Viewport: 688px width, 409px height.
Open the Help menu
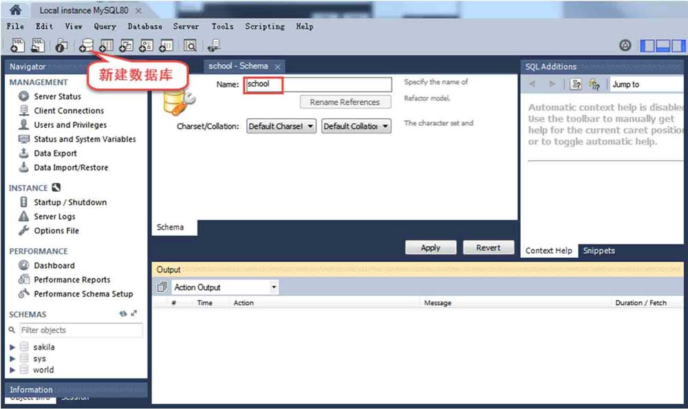click(x=305, y=26)
